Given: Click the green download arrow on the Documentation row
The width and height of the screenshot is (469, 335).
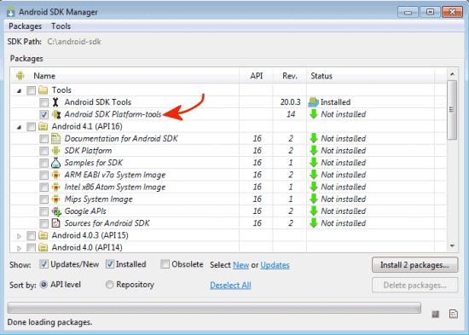Looking at the screenshot, I should pos(314,138).
